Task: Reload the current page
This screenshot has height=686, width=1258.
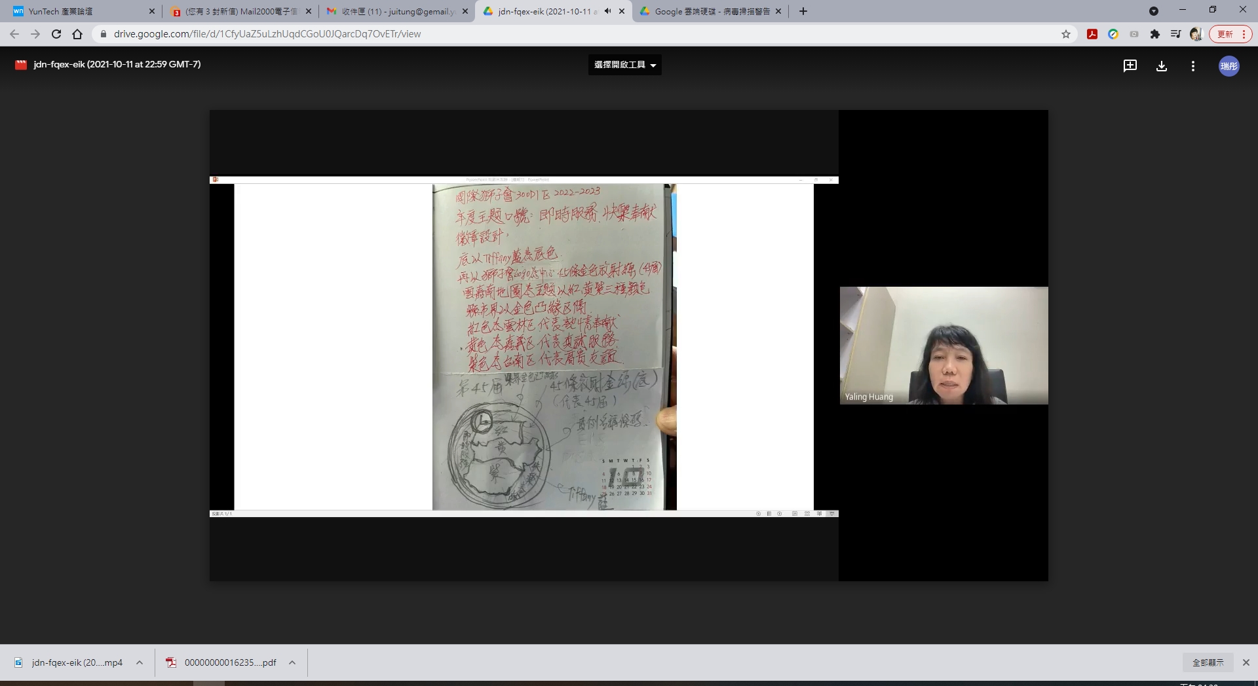Action: (x=56, y=34)
